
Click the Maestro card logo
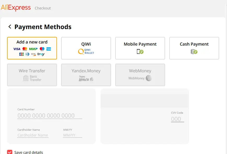42,49
